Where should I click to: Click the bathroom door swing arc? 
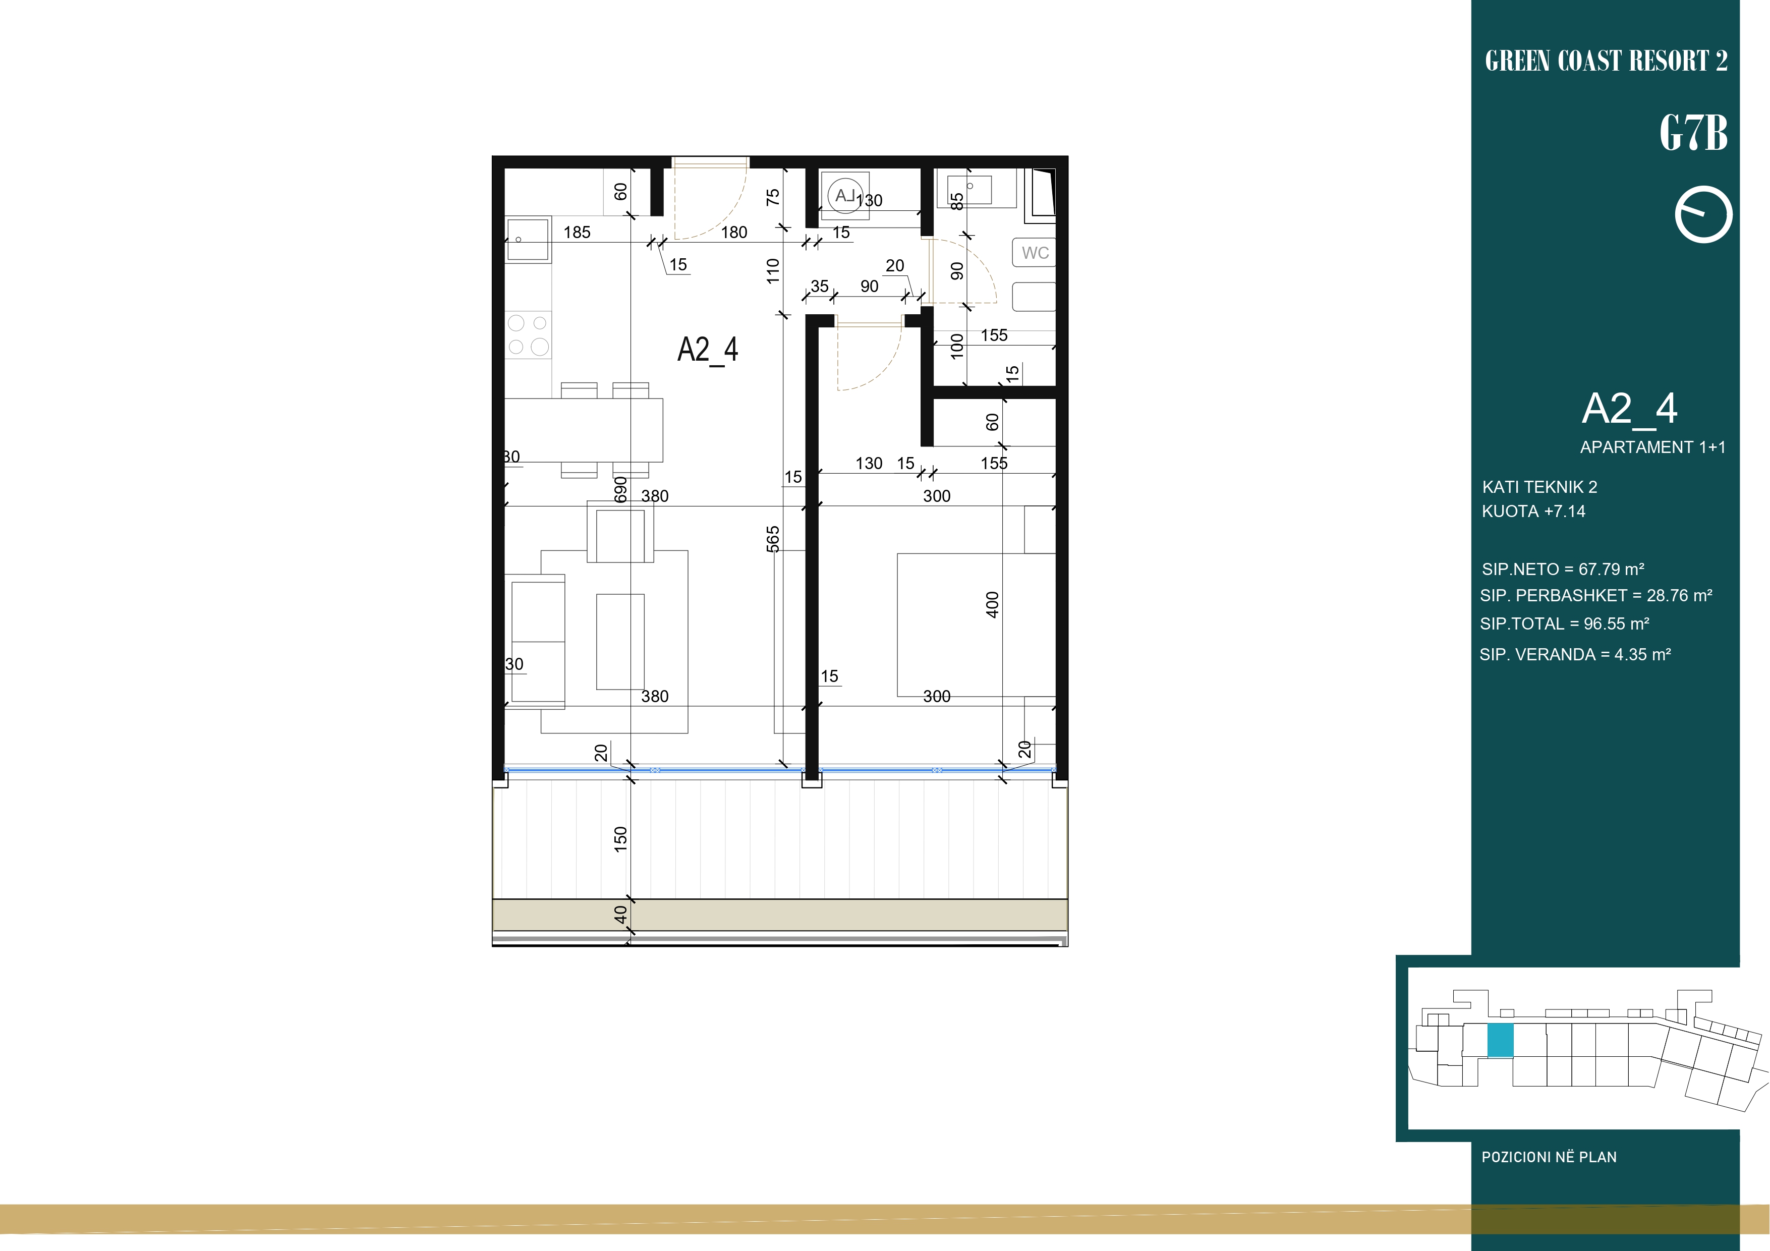pyautogui.click(x=963, y=270)
